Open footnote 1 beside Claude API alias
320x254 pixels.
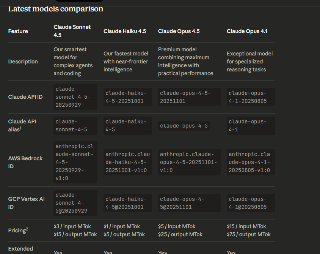[x=20, y=129]
